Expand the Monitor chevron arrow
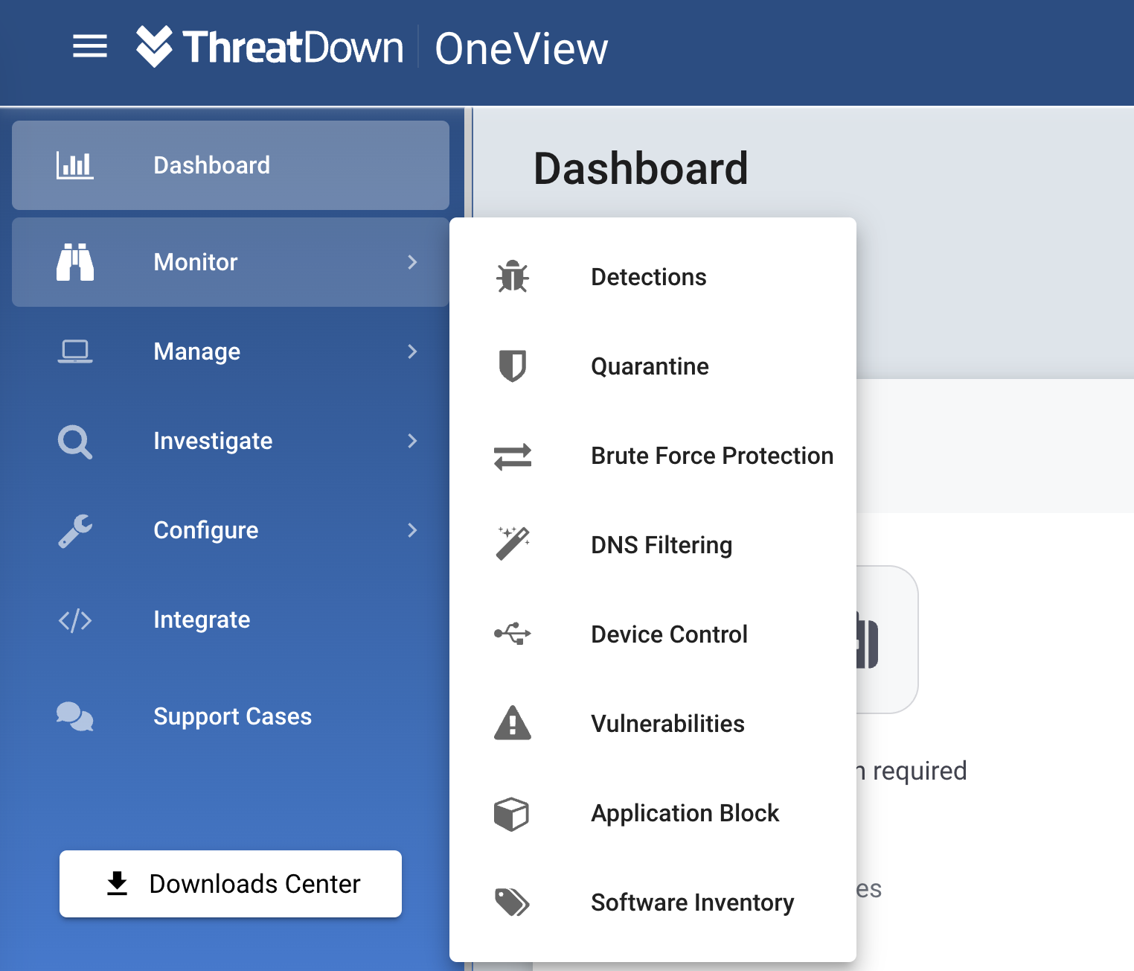The image size is (1134, 971). point(412,262)
